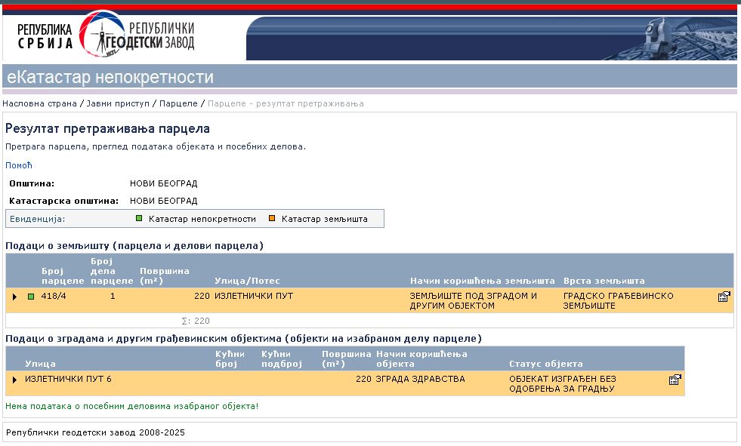
Task: Click green Катастар непокретности legend square
Action: tap(139, 219)
